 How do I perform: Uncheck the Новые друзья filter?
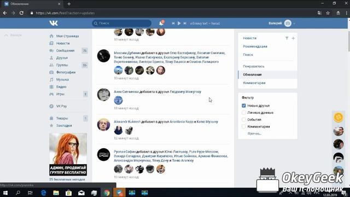click(244, 106)
